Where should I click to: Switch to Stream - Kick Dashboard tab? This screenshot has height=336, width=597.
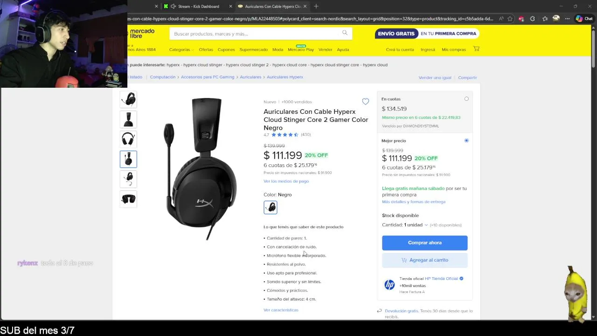198,7
